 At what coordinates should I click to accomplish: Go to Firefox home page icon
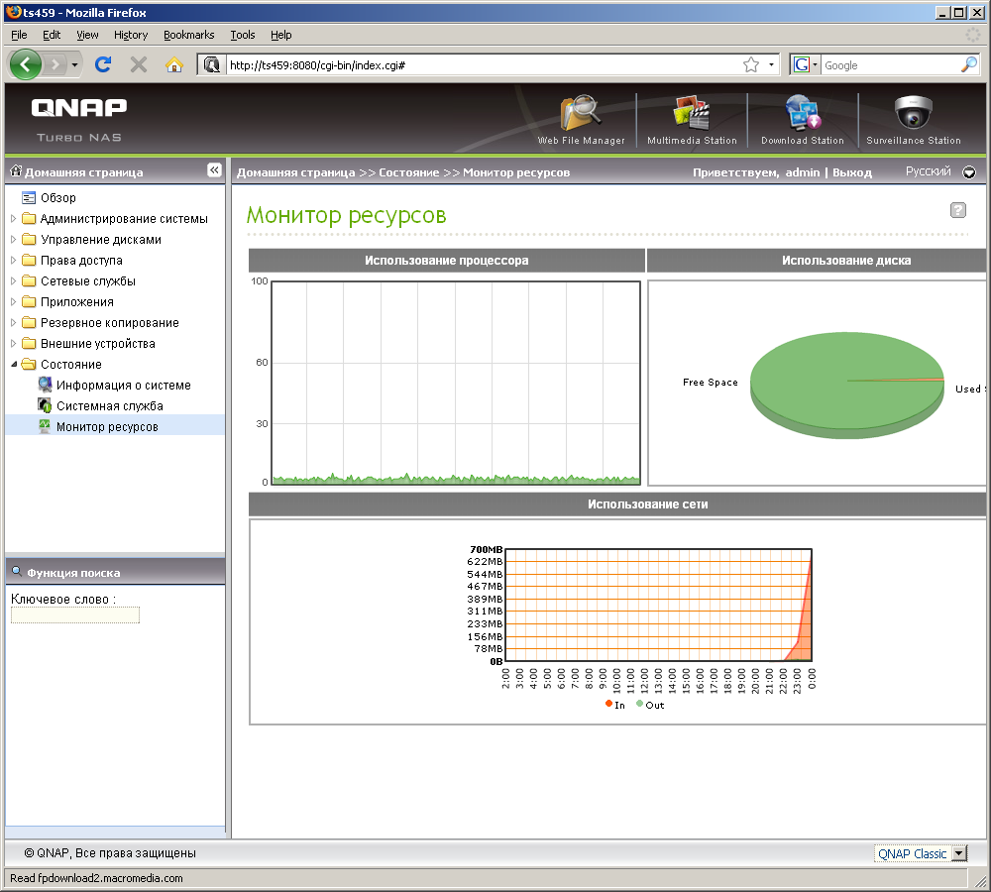point(173,64)
